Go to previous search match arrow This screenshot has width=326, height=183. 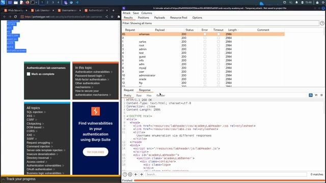pos(136,174)
